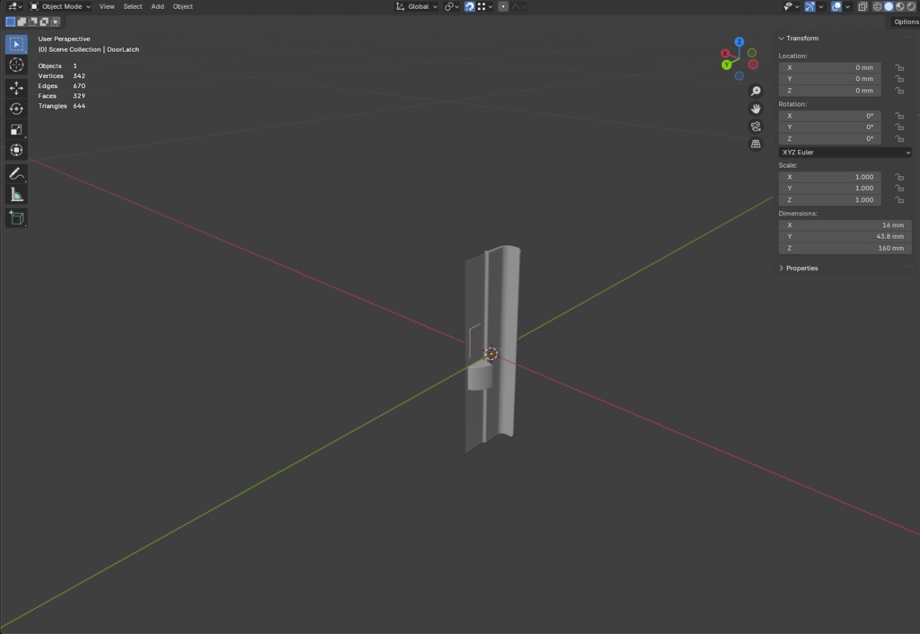This screenshot has height=634, width=920.
Task: Open the gizmo options dropdown arrow
Action: [821, 6]
